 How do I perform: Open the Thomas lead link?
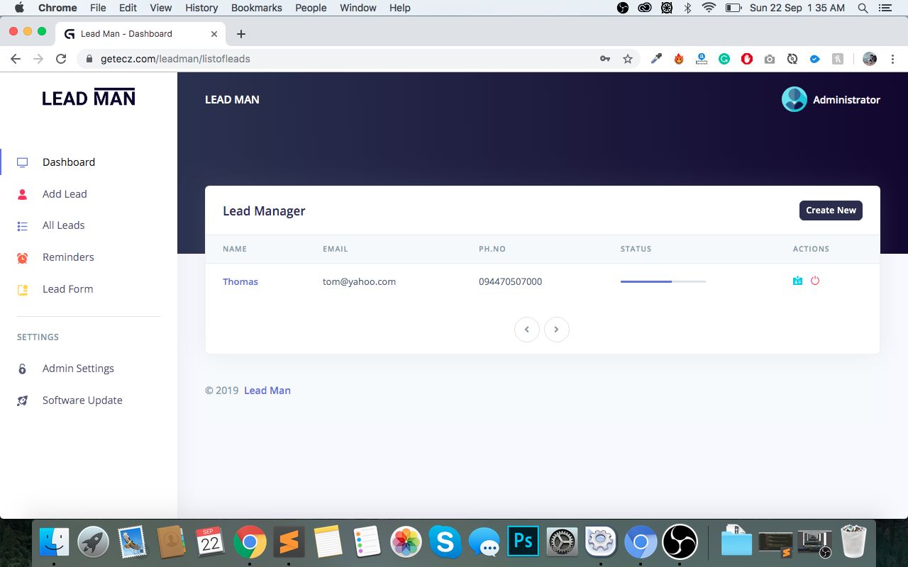(x=240, y=281)
